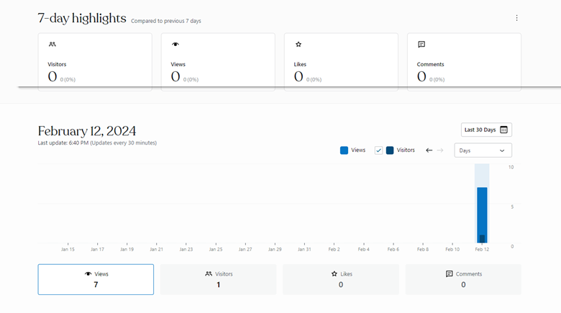Click the 'Last update: 6:40 PM' text
The image size is (561, 313).
pyautogui.click(x=63, y=143)
